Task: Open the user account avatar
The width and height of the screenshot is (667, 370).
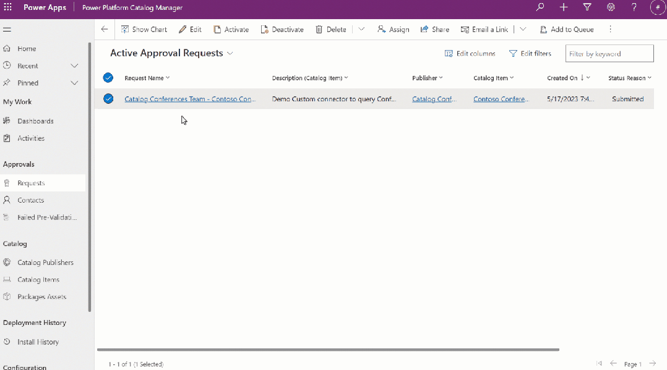Action: pyautogui.click(x=658, y=7)
